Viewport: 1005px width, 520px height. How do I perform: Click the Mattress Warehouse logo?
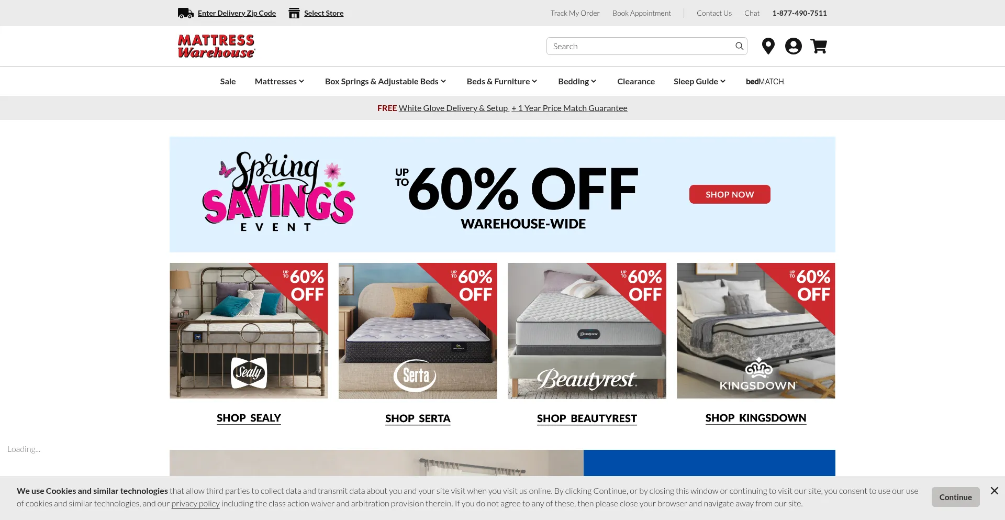pyautogui.click(x=217, y=46)
